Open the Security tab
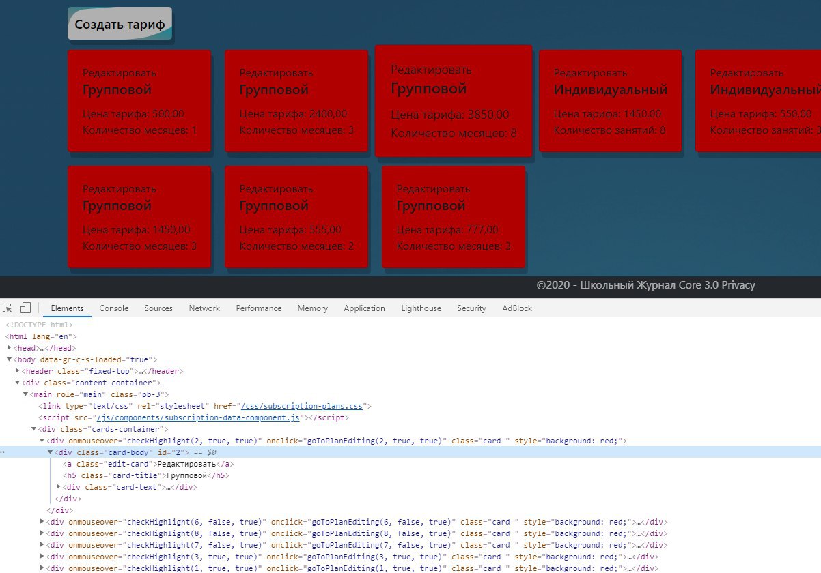Image resolution: width=821 pixels, height=573 pixels. tap(472, 308)
